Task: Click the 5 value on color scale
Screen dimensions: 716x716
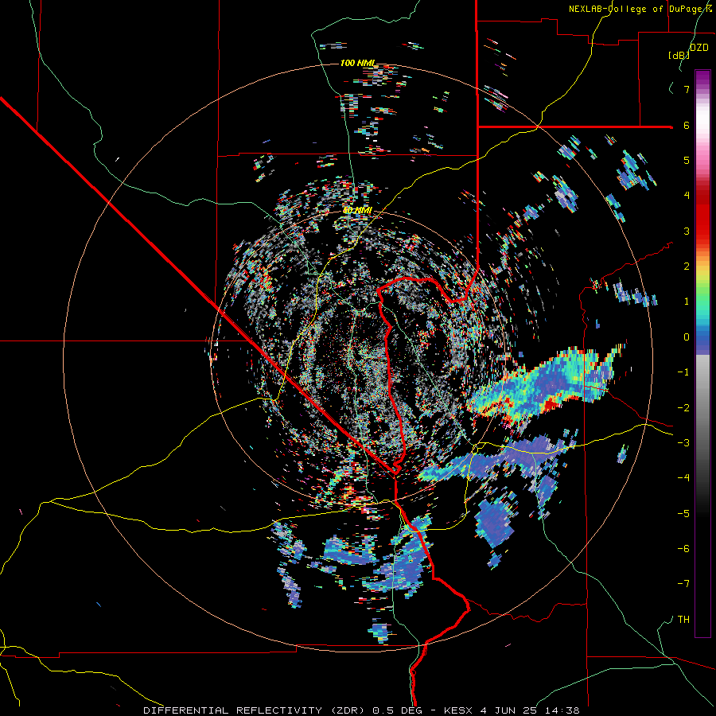Action: point(687,160)
